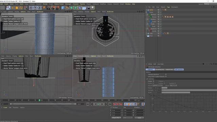
Task: Click the green current-frame timeline marker
Action: (39, 100)
